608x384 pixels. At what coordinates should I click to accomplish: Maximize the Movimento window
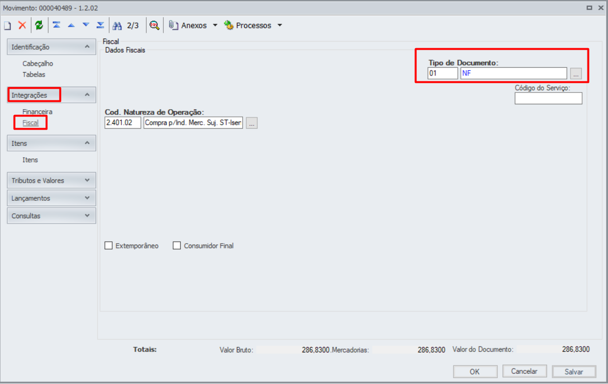(589, 7)
